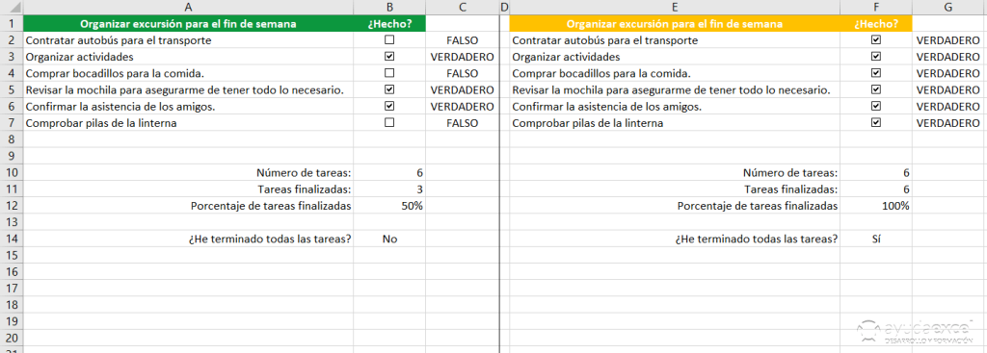Click the select-all corner of the sheet
The width and height of the screenshot is (987, 353).
[x=12, y=8]
